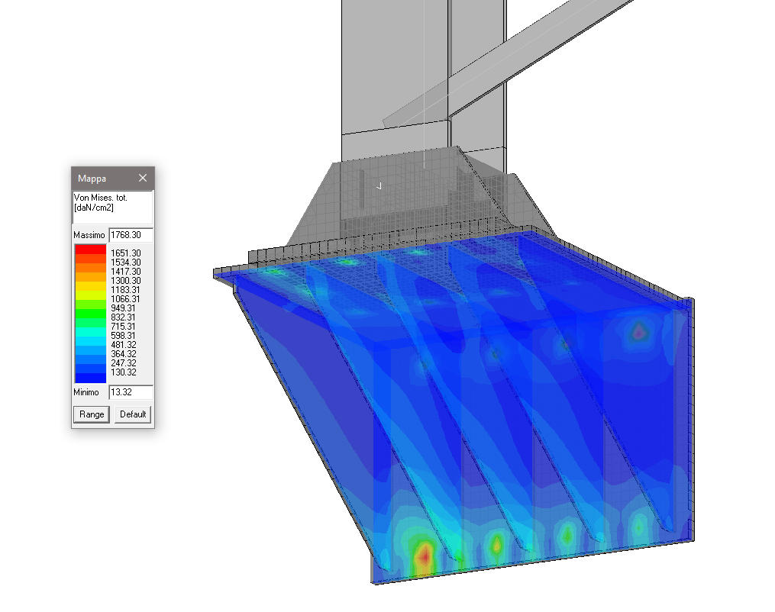Click the Range button

click(x=92, y=414)
